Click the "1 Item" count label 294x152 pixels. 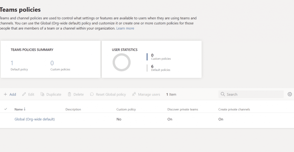tap(171, 94)
